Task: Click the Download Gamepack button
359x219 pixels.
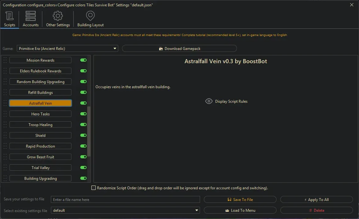Action: click(179, 49)
